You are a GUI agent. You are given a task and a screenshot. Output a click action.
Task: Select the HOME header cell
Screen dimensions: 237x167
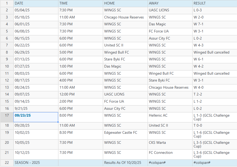point(125,3)
